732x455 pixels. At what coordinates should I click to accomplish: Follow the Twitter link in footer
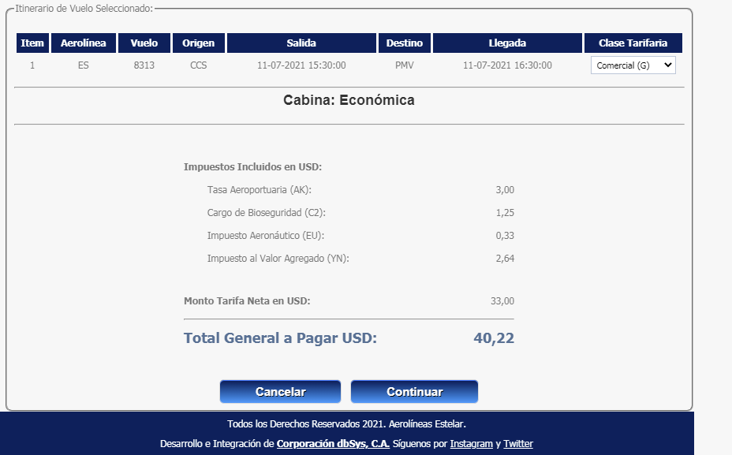click(x=517, y=444)
